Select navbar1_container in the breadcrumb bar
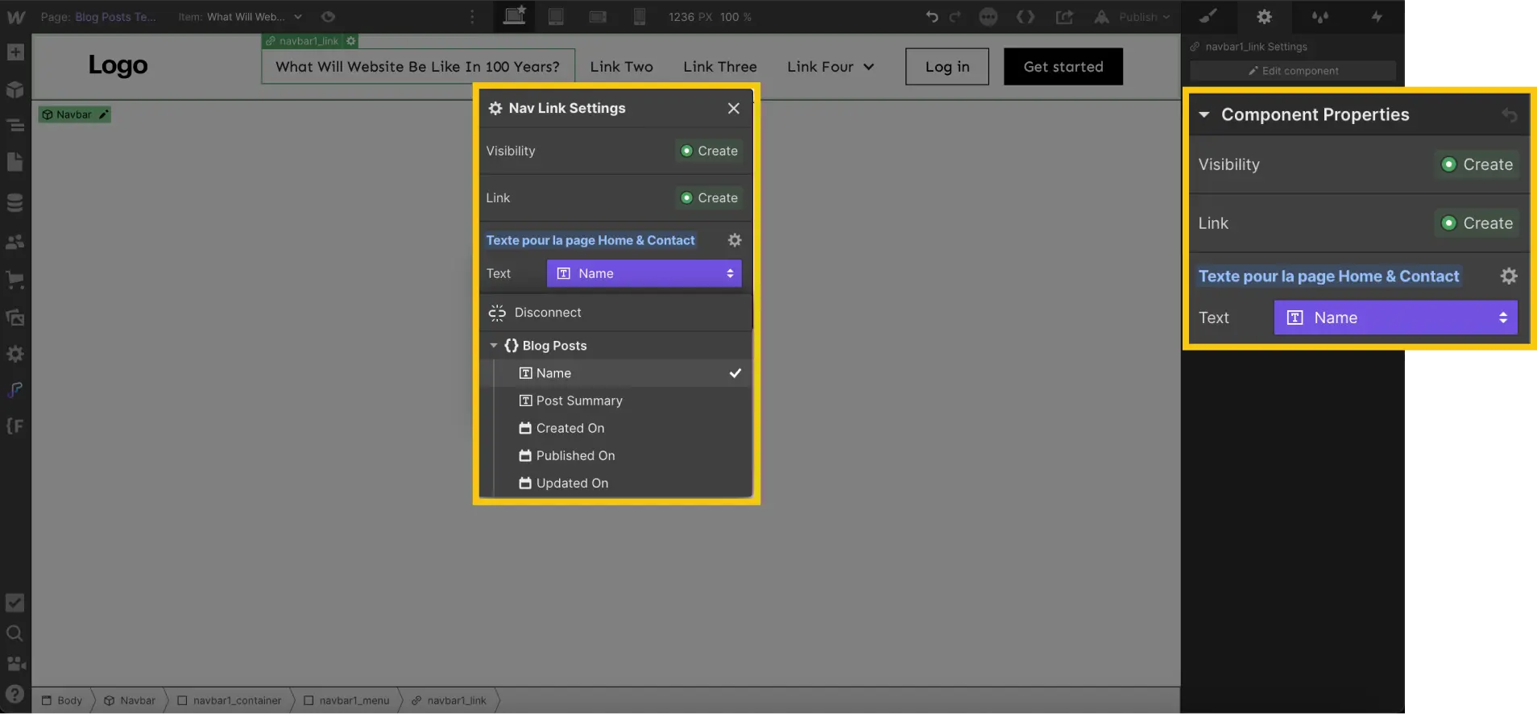Viewport: 1537px width, 714px height. click(x=229, y=700)
